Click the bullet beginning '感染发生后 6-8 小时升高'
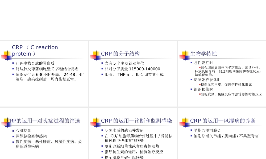This screenshot has height=159, width=266. coord(50,77)
